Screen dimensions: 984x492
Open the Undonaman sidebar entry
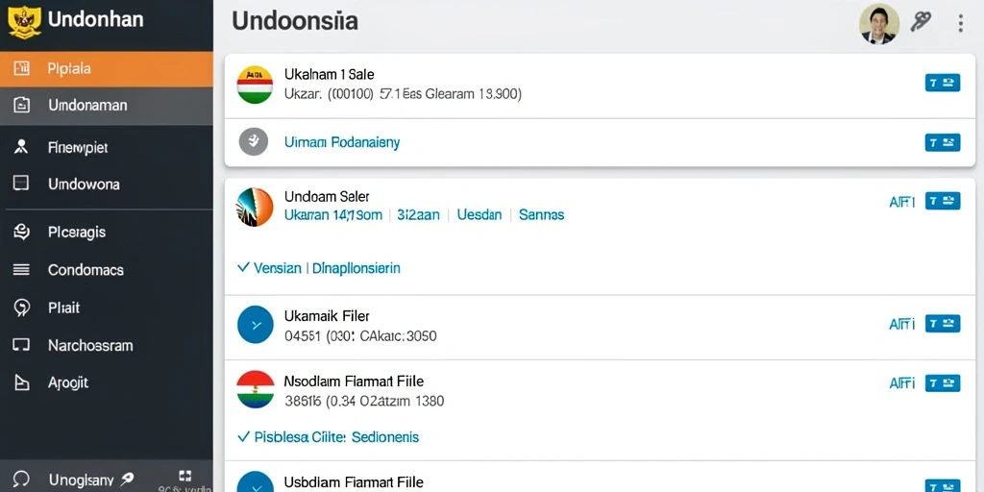coord(107,106)
